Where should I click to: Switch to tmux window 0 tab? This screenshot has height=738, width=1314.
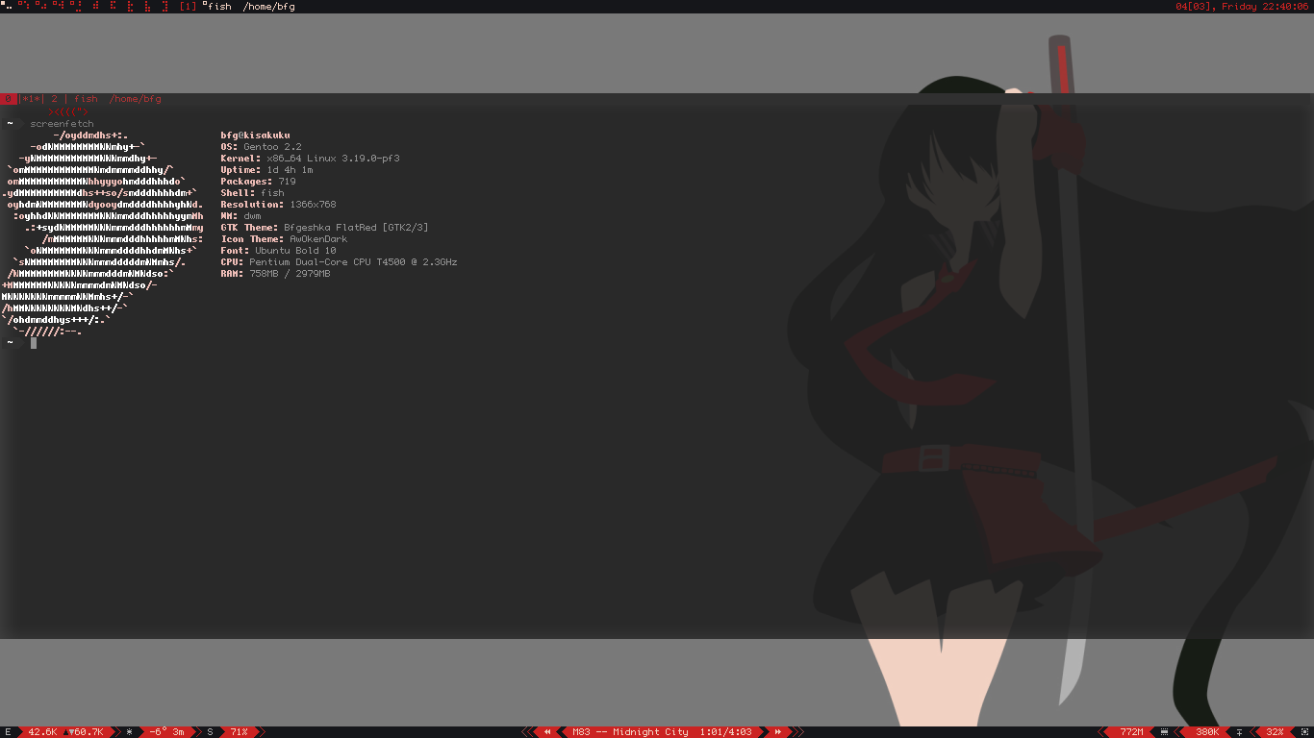(8, 99)
